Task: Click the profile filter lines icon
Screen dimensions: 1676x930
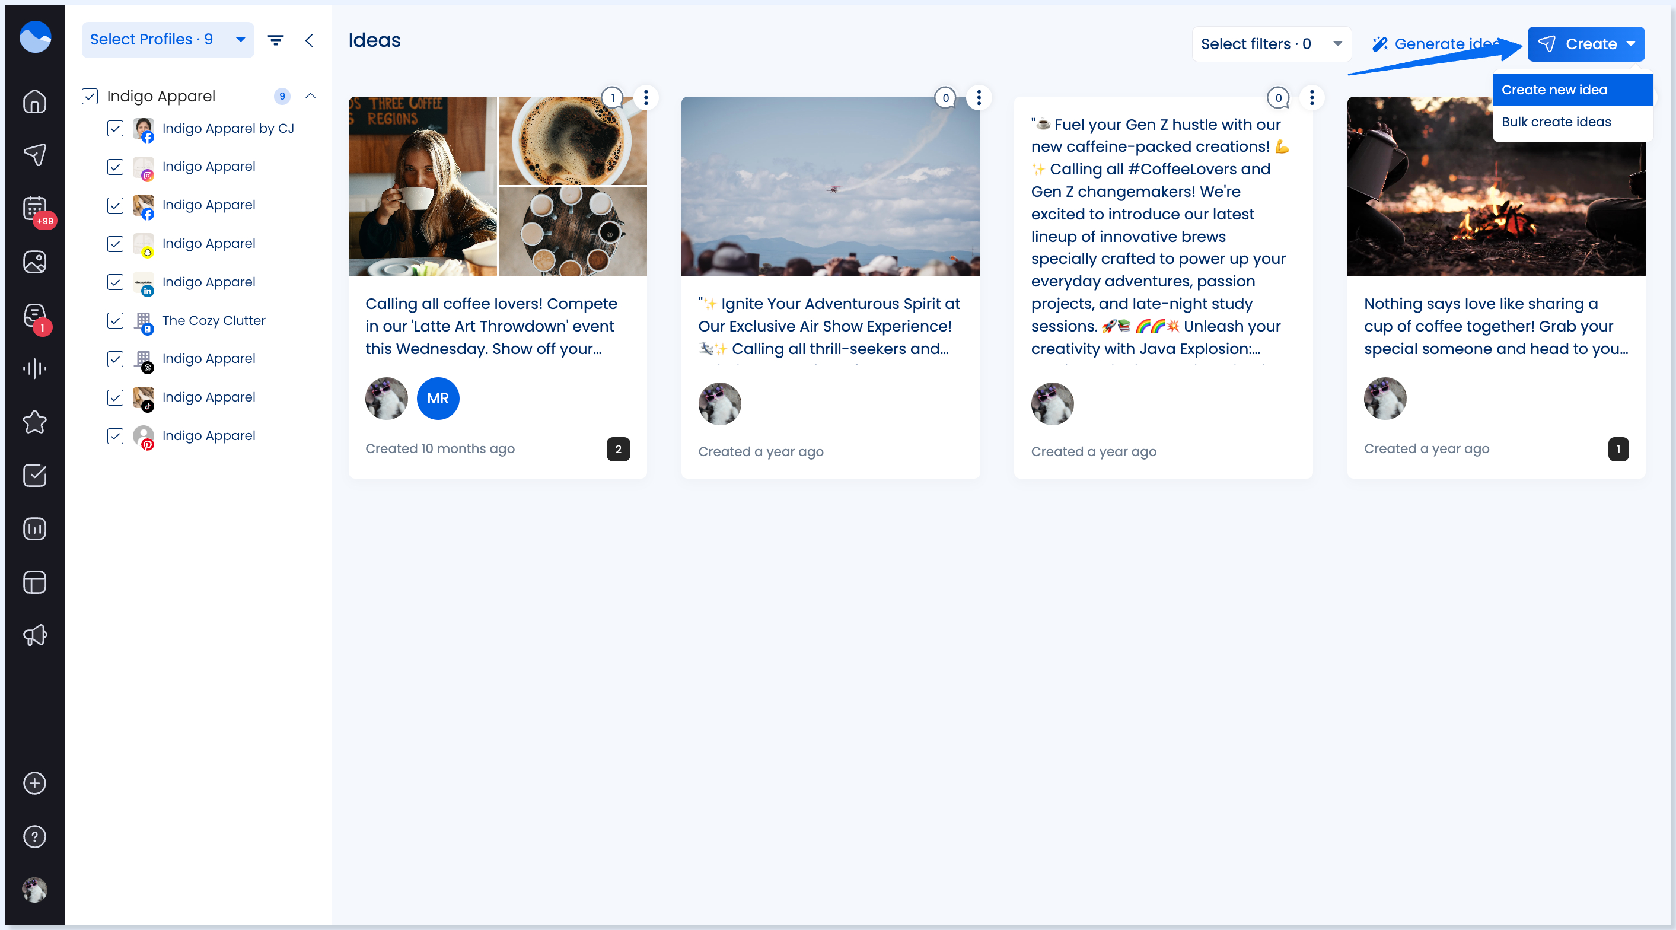Action: (x=276, y=40)
